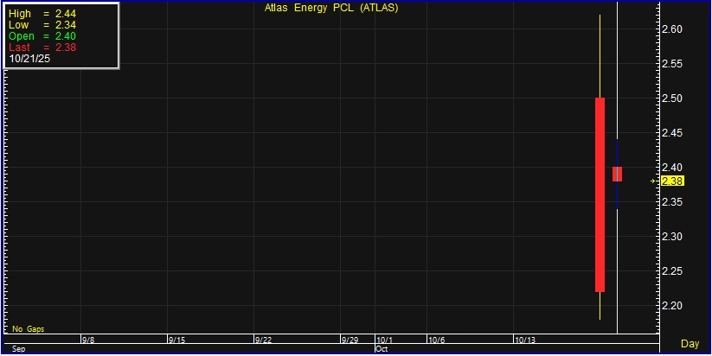The height and width of the screenshot is (356, 712).
Task: Click the yellow 2.38 last price marker
Action: 672,181
